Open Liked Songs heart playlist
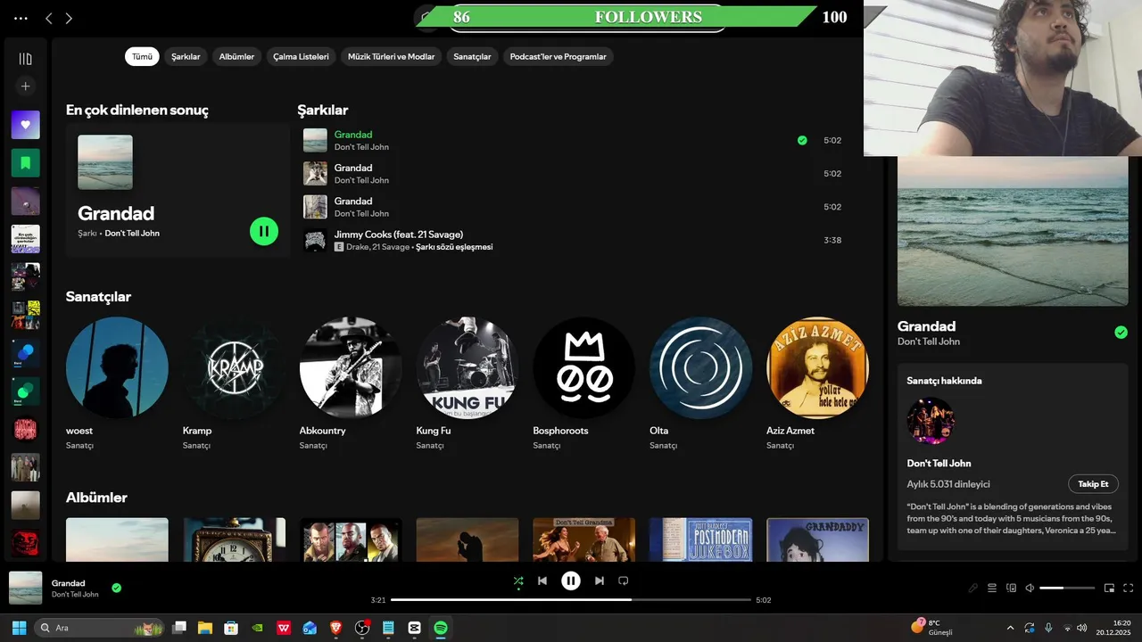 click(25, 125)
